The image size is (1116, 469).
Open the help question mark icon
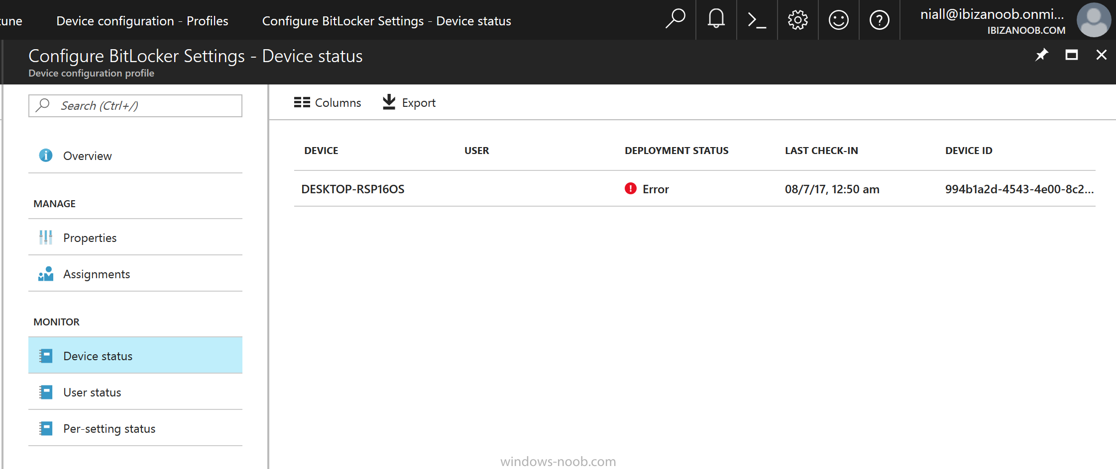[x=880, y=20]
